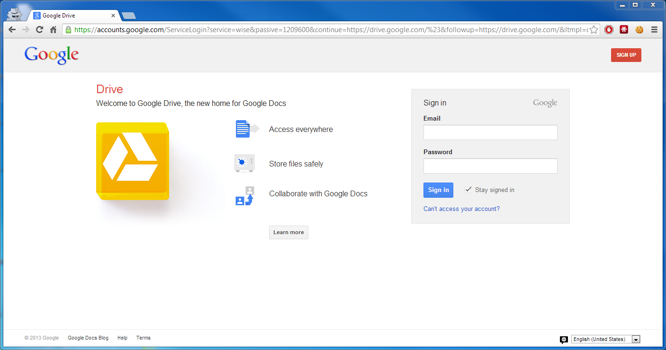666x350 pixels.
Task: Uncheck the Stay signed in checkbox
Action: pos(468,189)
